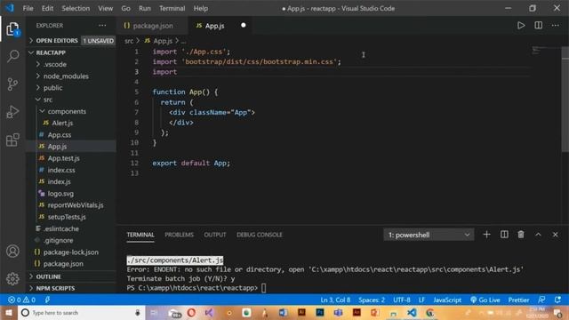Switch to the Problems panel tab

[179, 235]
